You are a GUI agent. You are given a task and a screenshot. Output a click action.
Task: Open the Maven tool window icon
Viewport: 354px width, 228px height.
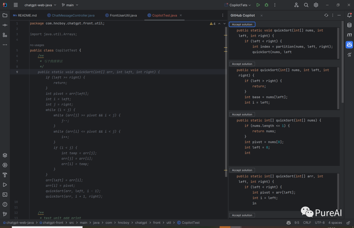pos(349,35)
